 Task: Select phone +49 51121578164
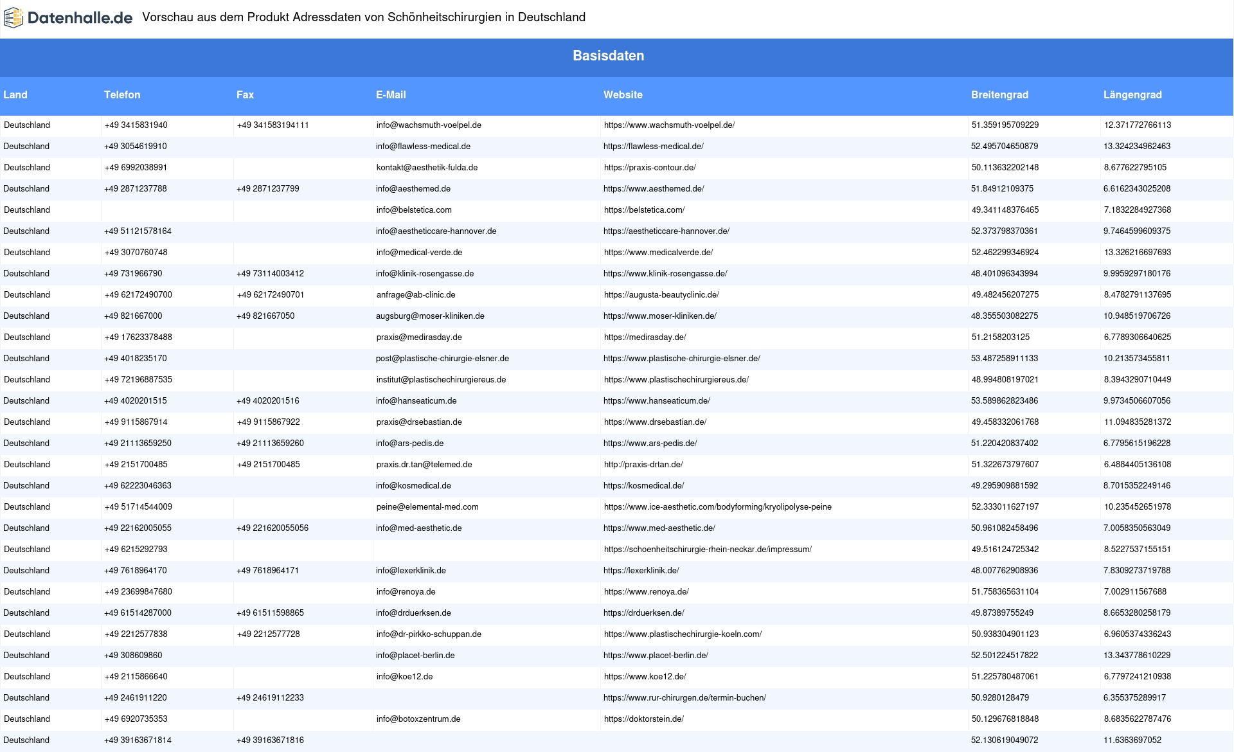[x=138, y=231]
